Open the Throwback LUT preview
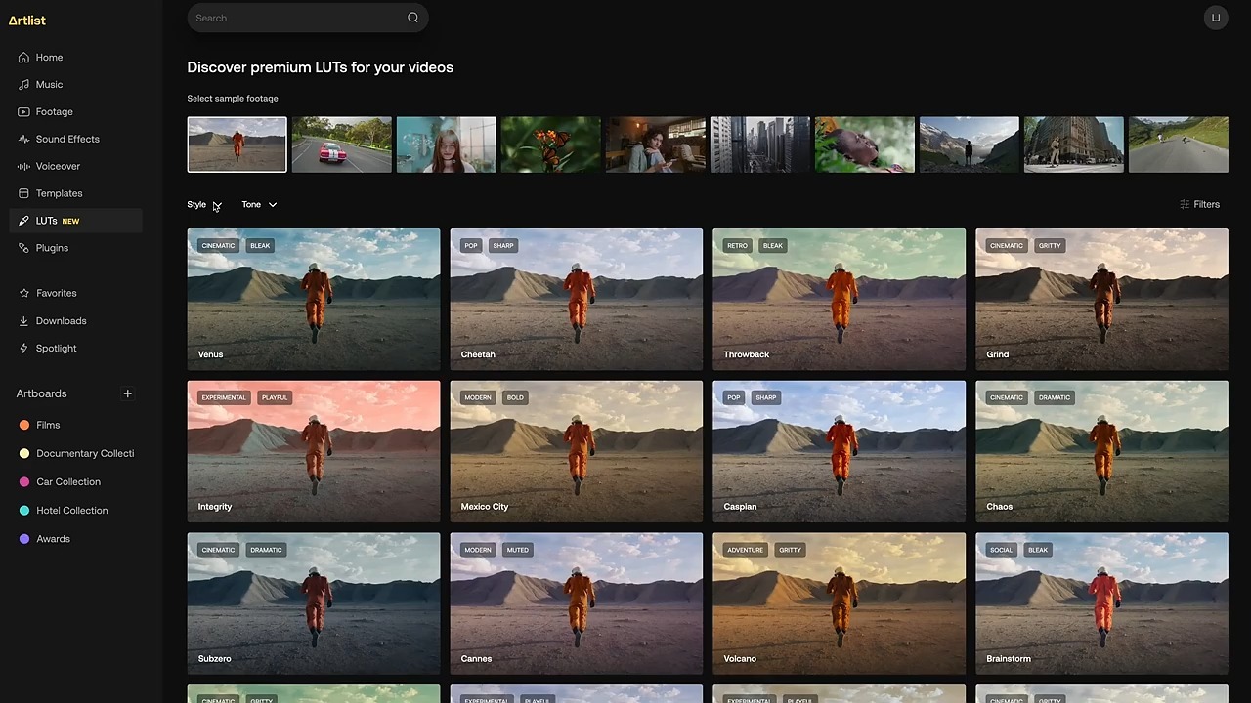 click(840, 300)
